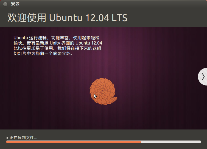Click the 安装 window title text
Viewport: 207px width, 149px height.
(x=15, y=4)
